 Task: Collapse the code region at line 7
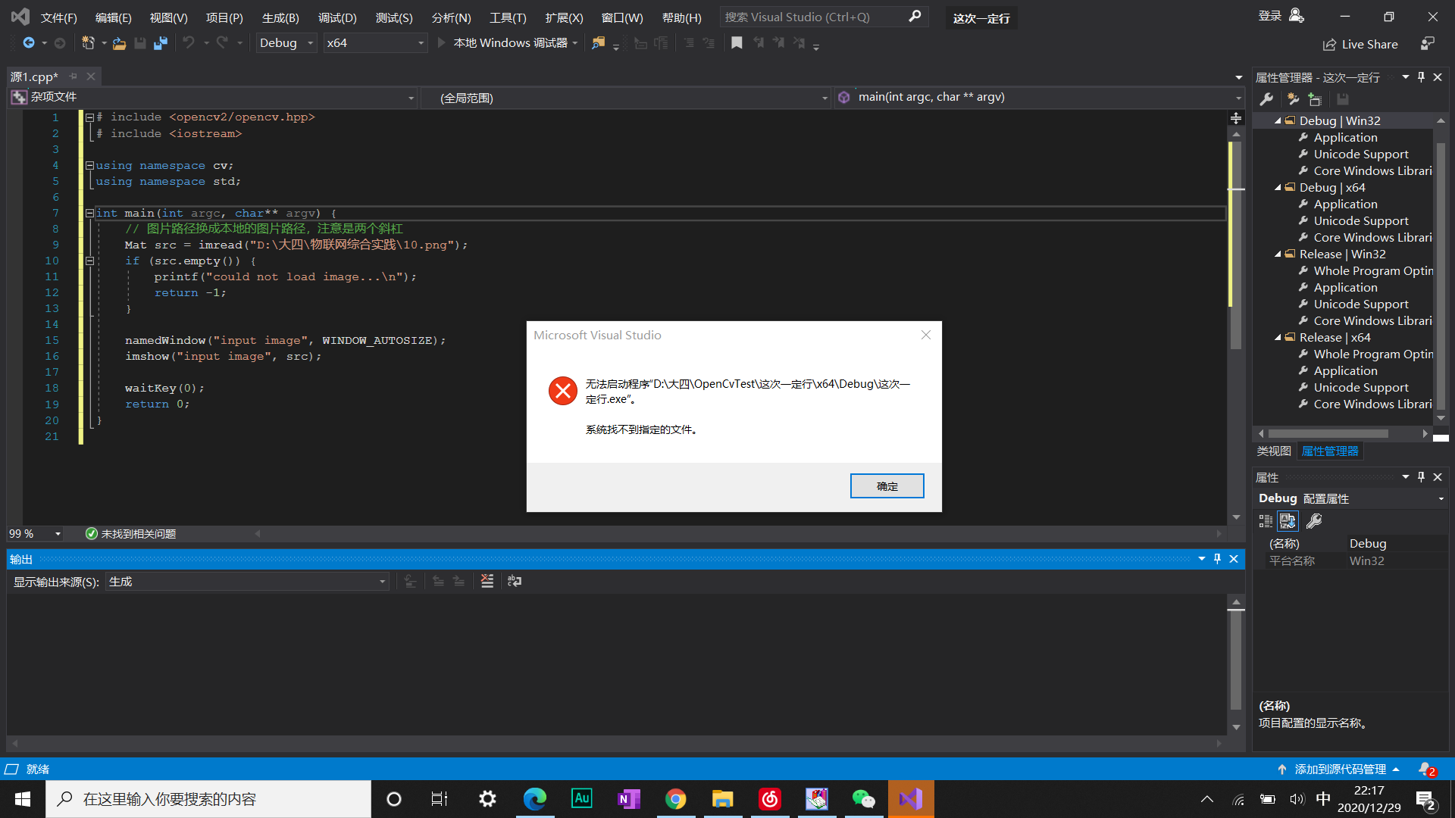tap(89, 213)
